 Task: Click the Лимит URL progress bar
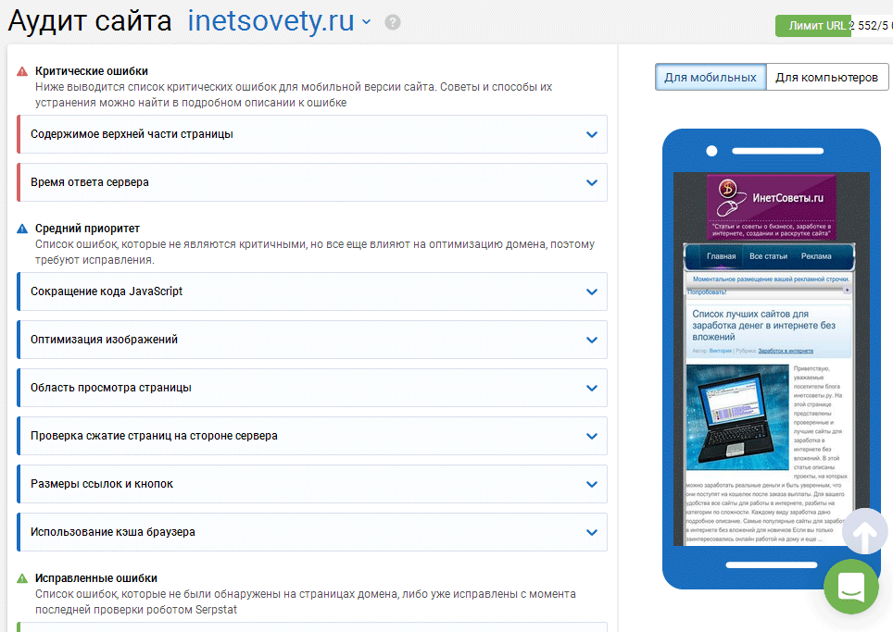(x=812, y=26)
